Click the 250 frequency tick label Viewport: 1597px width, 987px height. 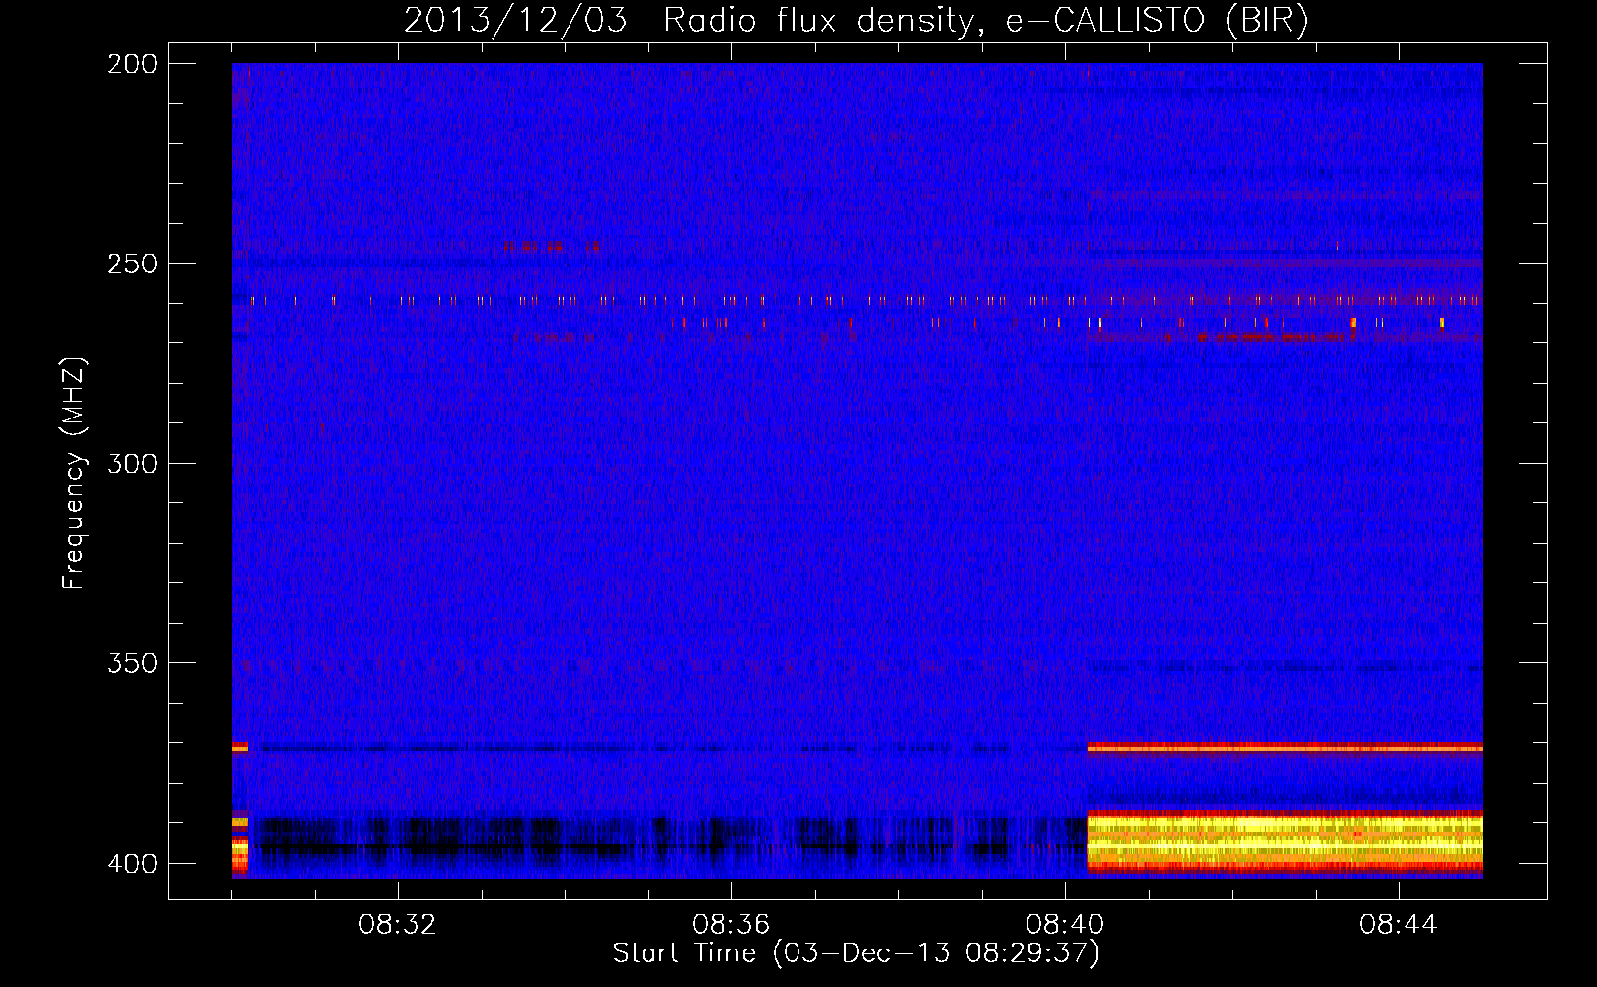[x=132, y=264]
